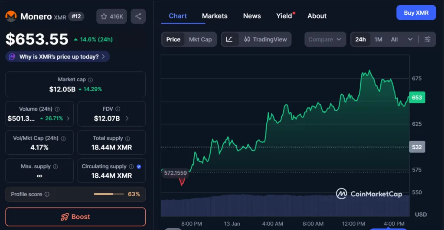Click the 675 price axis label
Viewport: 444px width, 230px height.
pos(417,78)
